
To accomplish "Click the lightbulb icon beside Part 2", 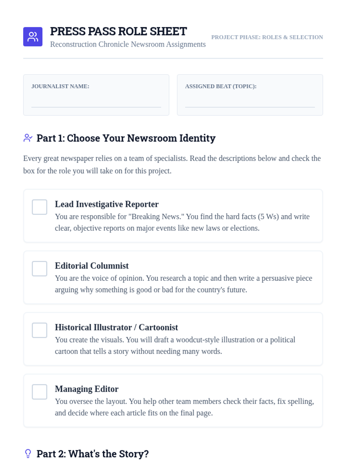I will (x=28, y=454).
